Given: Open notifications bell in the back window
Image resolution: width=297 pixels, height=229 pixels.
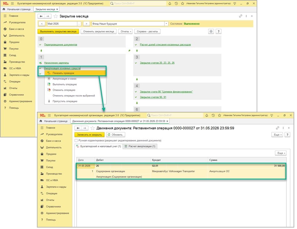Looking at the screenshot, I should [x=170, y=3].
